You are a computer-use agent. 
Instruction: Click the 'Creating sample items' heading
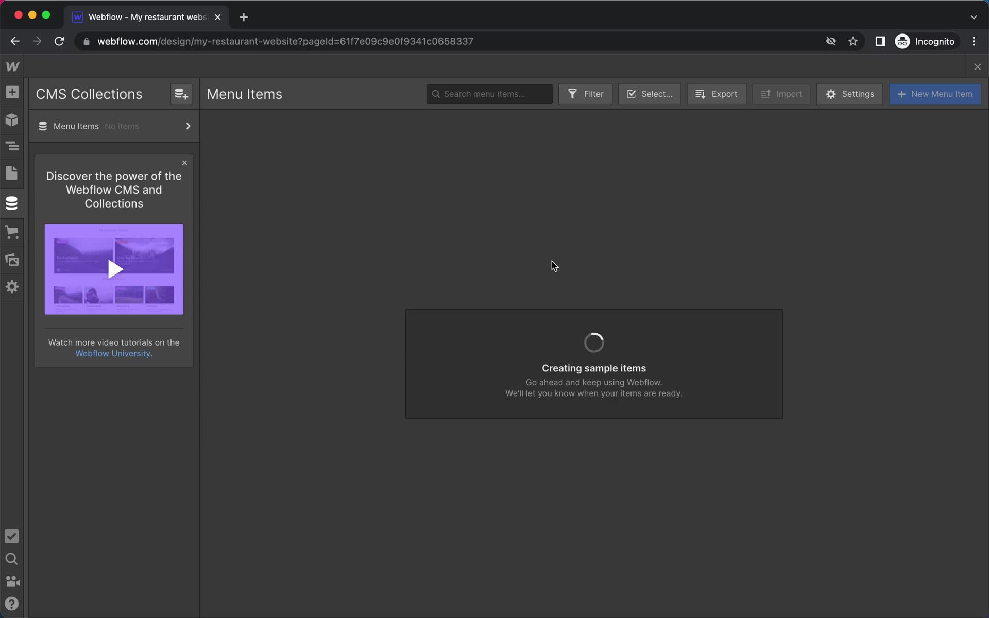[593, 368]
